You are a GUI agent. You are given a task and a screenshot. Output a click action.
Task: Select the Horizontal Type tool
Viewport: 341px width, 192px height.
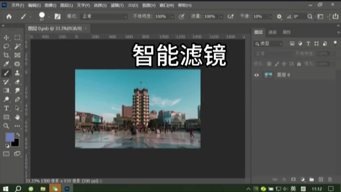[6, 108]
